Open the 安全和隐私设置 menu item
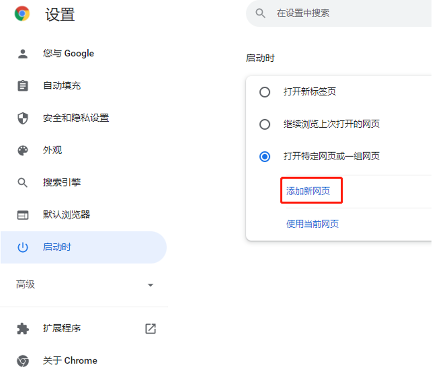The width and height of the screenshot is (432, 379). [76, 118]
